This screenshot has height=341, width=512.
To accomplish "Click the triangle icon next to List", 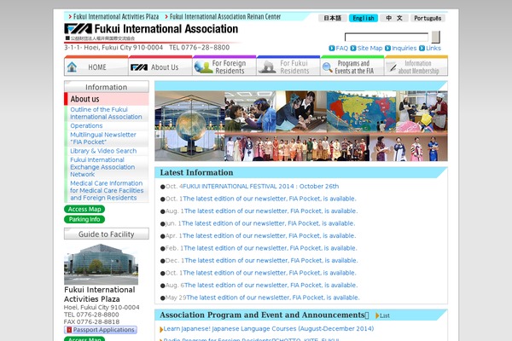I will pyautogui.click(x=377, y=315).
